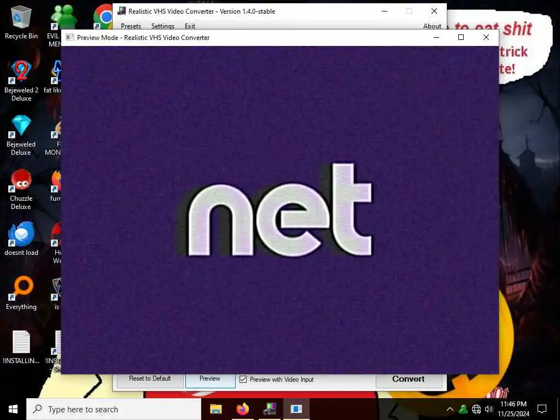The width and height of the screenshot is (560, 420).
Task: Show the calendar from taskbar clock
Action: (x=514, y=409)
